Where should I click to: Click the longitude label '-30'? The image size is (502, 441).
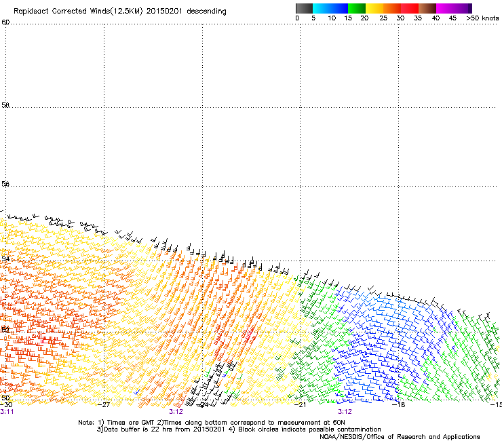tap(6, 404)
